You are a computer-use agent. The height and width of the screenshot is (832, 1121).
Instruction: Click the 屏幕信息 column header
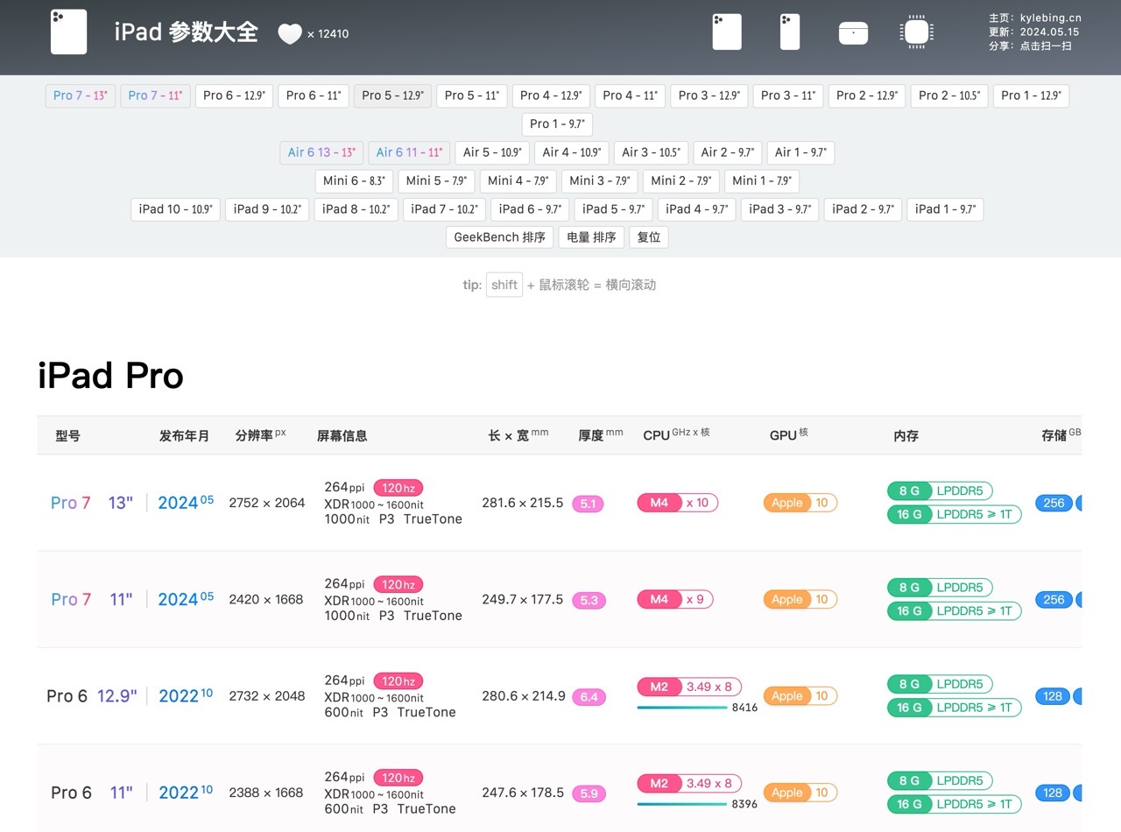342,435
